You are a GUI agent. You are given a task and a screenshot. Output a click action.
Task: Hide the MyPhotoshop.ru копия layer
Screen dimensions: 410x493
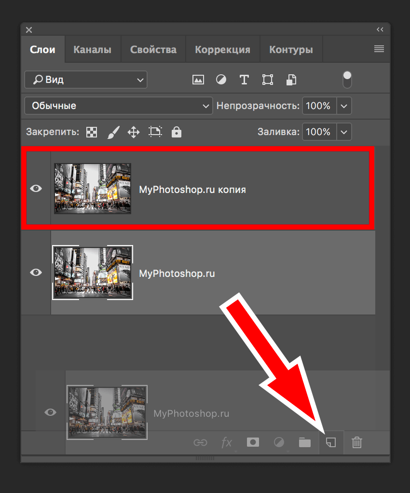36,189
